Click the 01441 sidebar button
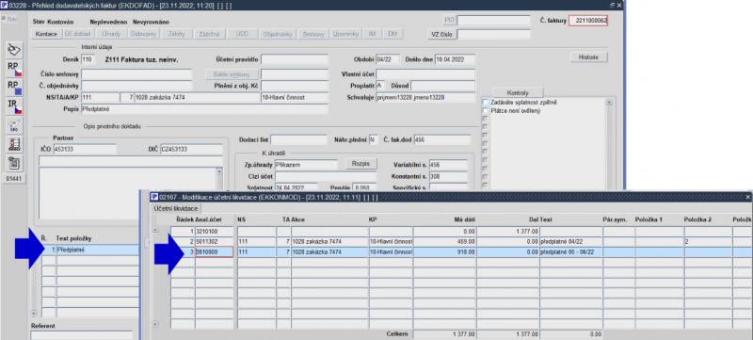 [x=14, y=179]
